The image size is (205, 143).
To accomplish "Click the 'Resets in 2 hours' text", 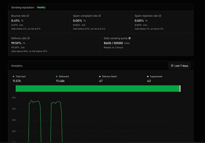I will coord(113,48).
